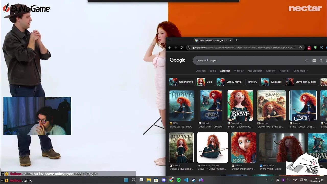Click the Cesur (film) - Vikipedi caption
Screen dimensions: 327x184
coord(211,127)
